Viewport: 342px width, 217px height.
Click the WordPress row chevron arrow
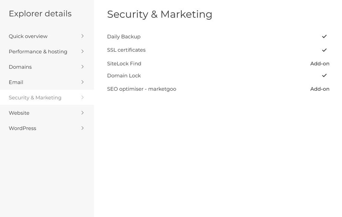tap(82, 128)
